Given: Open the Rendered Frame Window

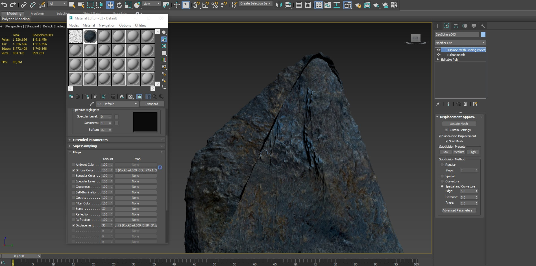Looking at the screenshot, I should pyautogui.click(x=367, y=5).
